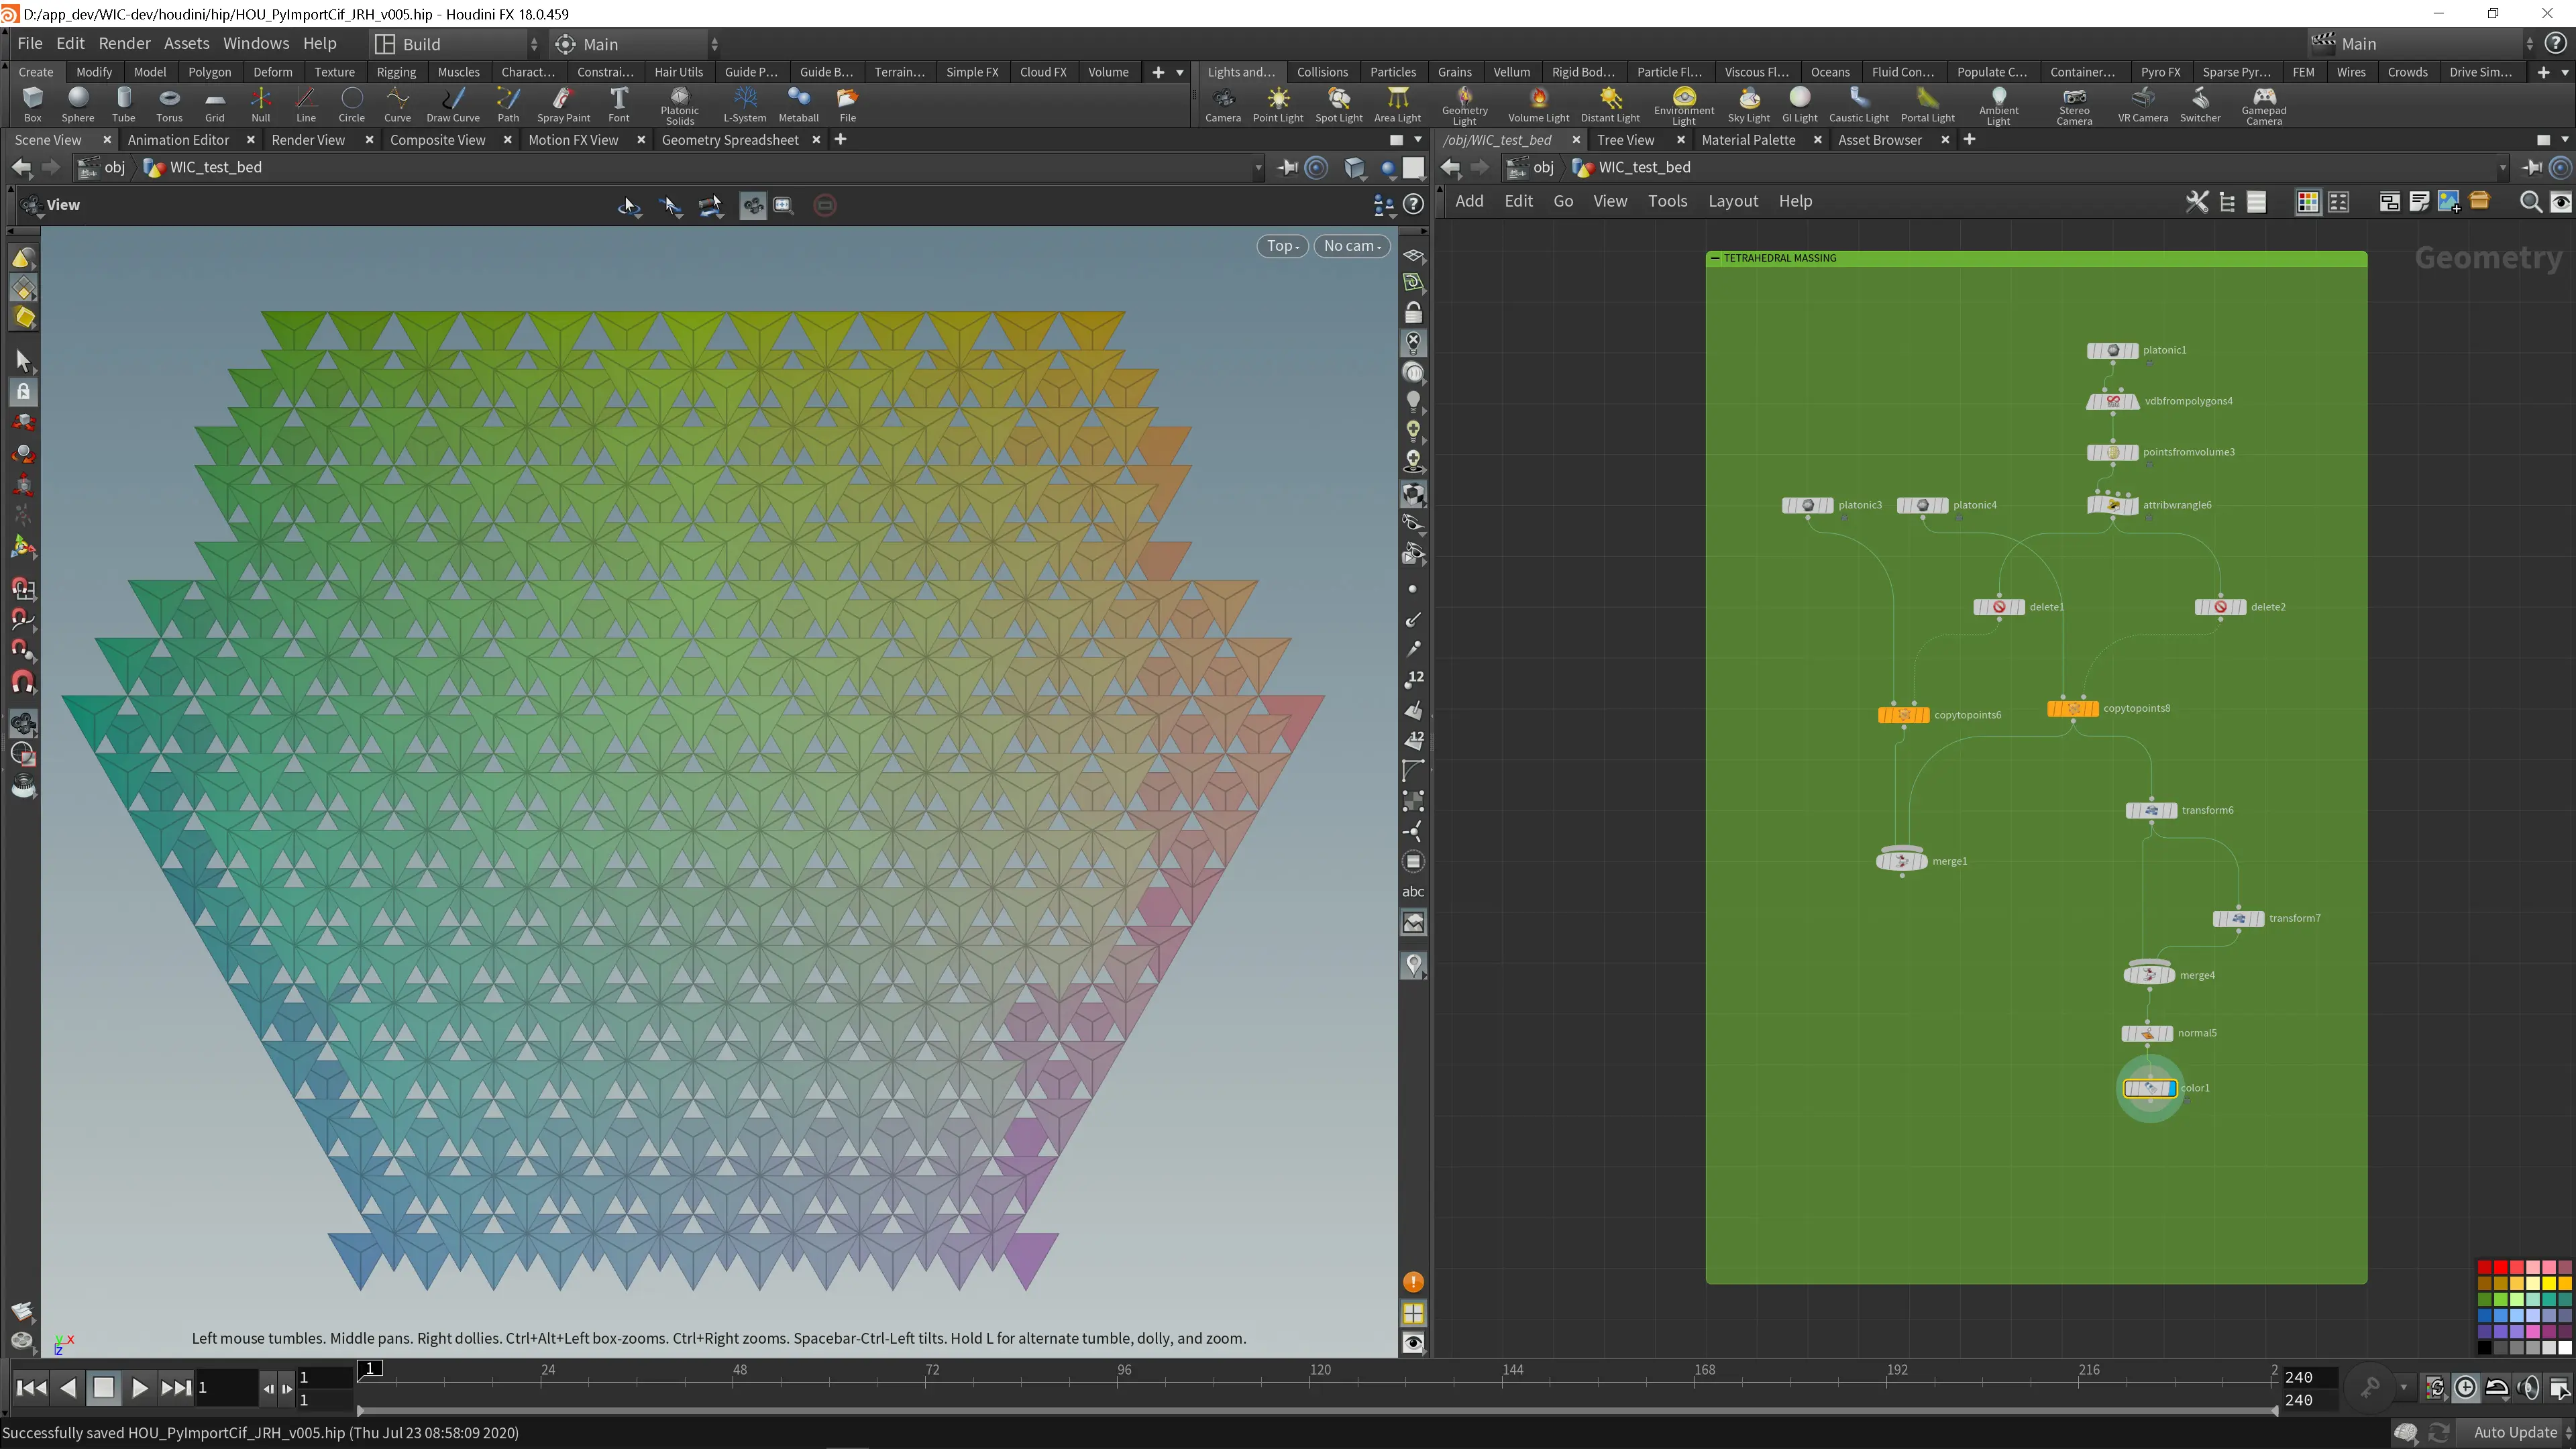This screenshot has width=2576, height=1449.
Task: Create a Stereo Camera
Action: 2074,106
